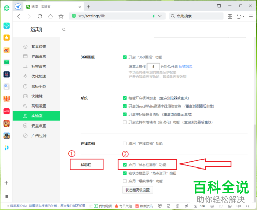Click the green shield security icon in address bar

(x=74, y=16)
